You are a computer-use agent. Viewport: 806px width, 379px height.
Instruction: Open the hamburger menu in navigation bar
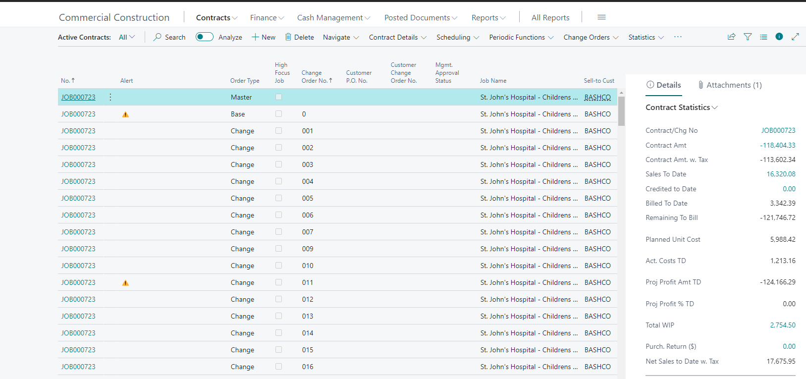point(601,17)
